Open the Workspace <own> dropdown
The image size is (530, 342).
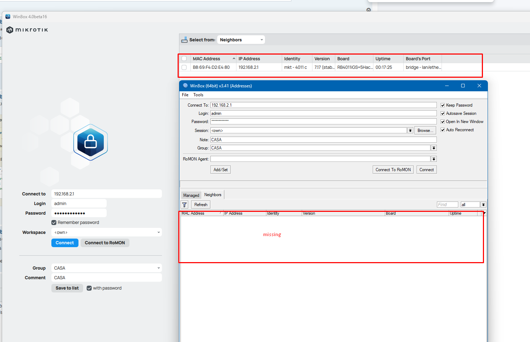coord(107,232)
